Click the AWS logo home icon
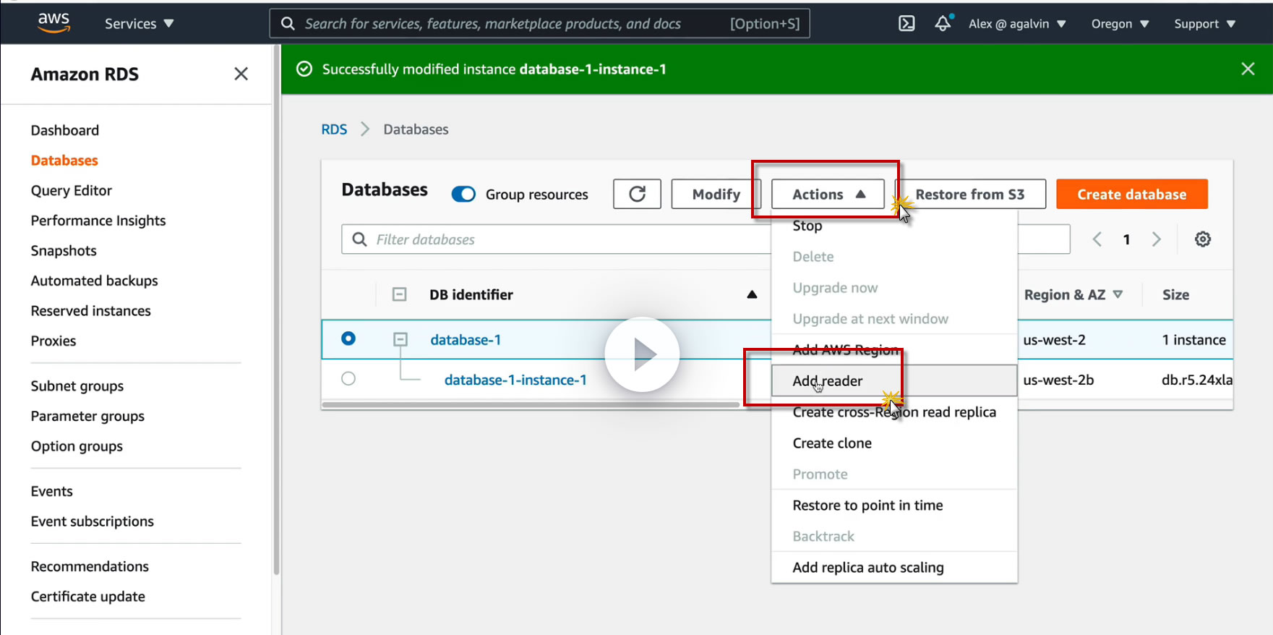This screenshot has height=635, width=1273. tap(53, 23)
